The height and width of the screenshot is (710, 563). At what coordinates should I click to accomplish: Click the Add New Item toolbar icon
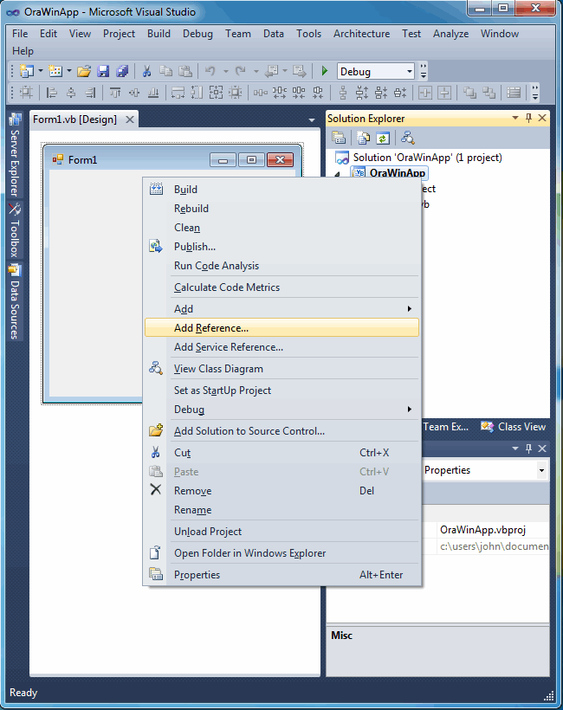[x=55, y=71]
